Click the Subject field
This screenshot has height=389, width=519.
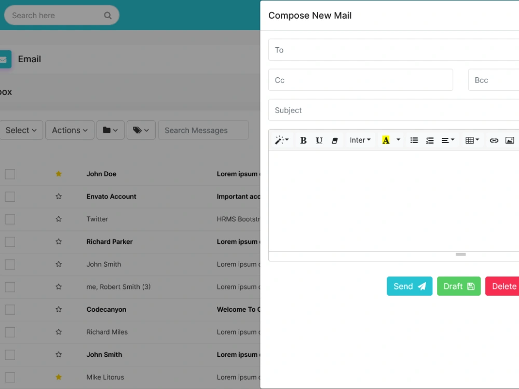click(393, 110)
